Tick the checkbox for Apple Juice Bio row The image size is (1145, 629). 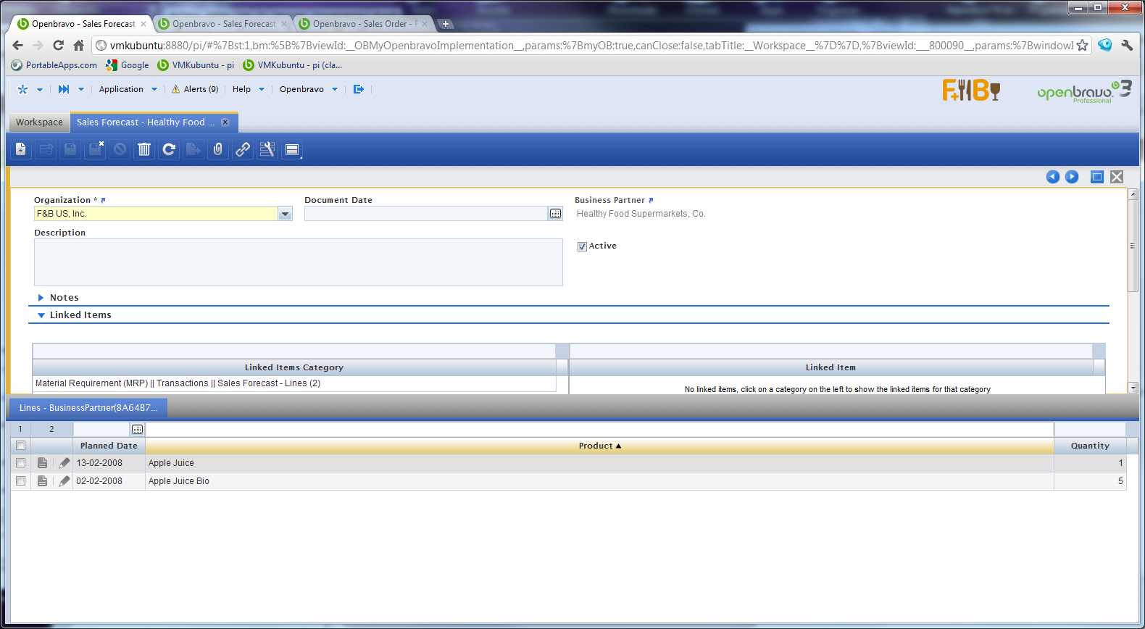coord(20,481)
